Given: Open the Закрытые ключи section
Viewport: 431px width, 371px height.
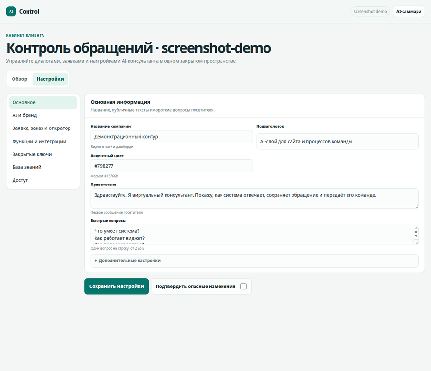Looking at the screenshot, I should coord(43,154).
